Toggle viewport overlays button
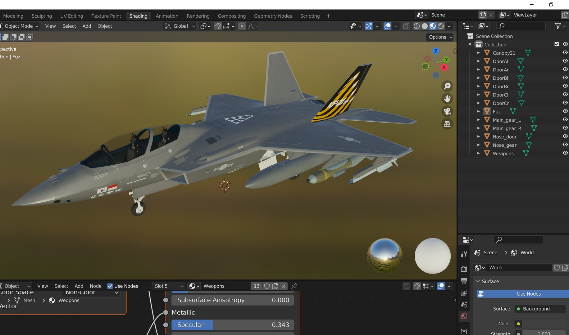This screenshot has height=335, width=569. coord(387,26)
